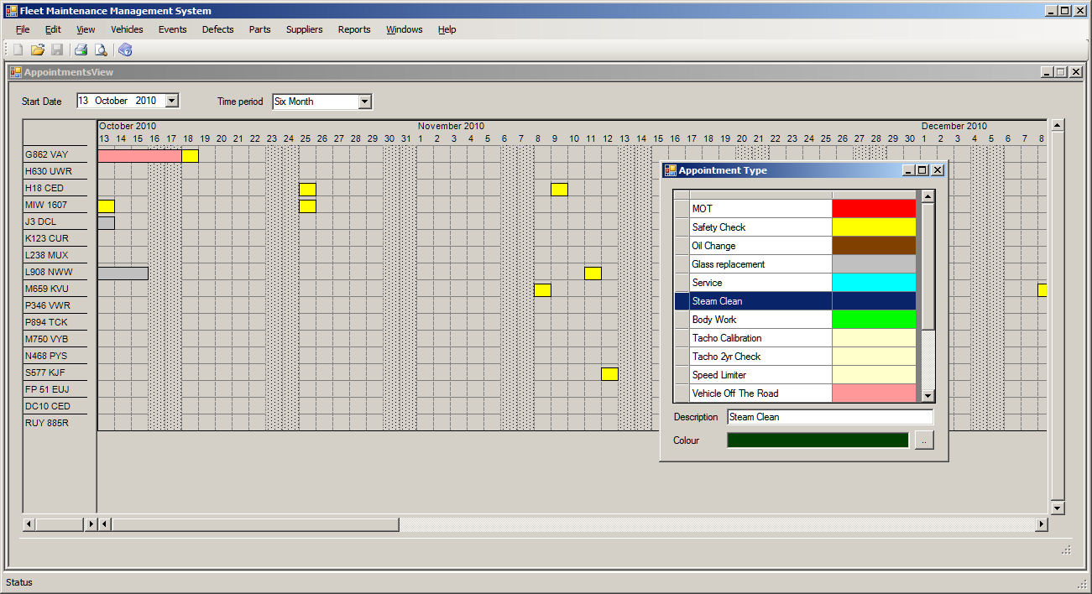
Task: Click the Print toolbar icon
Action: (81, 50)
